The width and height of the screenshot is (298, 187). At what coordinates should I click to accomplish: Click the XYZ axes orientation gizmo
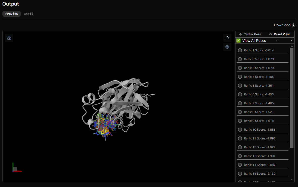point(16,168)
